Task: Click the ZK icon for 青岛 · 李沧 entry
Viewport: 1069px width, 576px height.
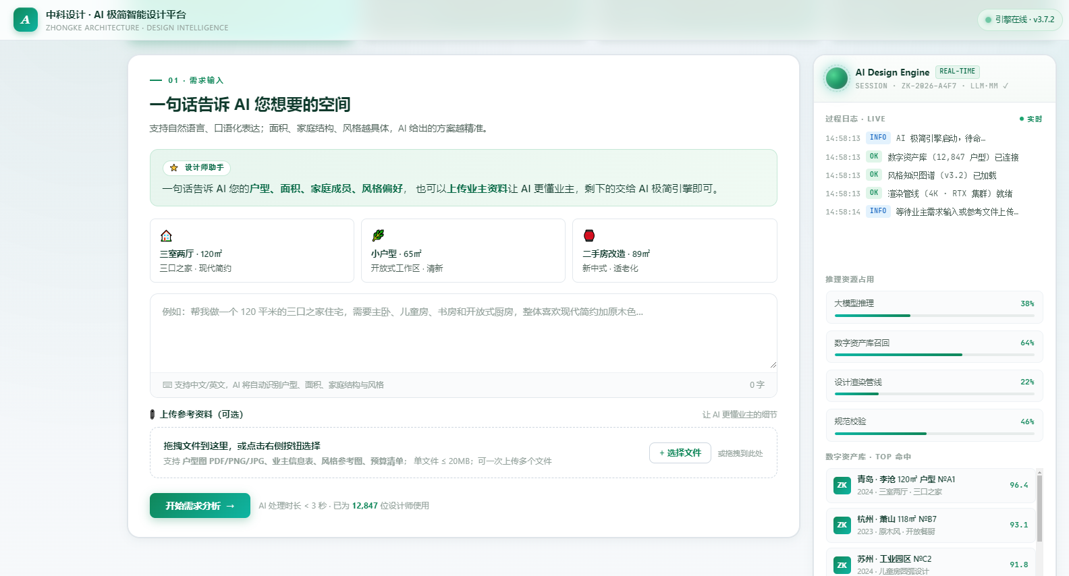Action: tap(842, 485)
